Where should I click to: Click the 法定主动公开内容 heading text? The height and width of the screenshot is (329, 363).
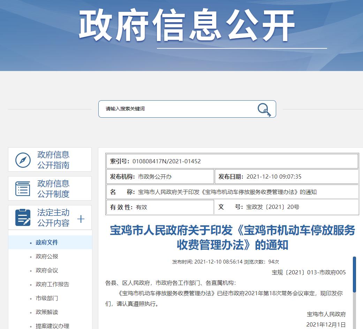point(53,218)
